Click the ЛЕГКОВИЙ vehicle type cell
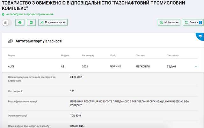The image size is (204, 128). point(143,66)
